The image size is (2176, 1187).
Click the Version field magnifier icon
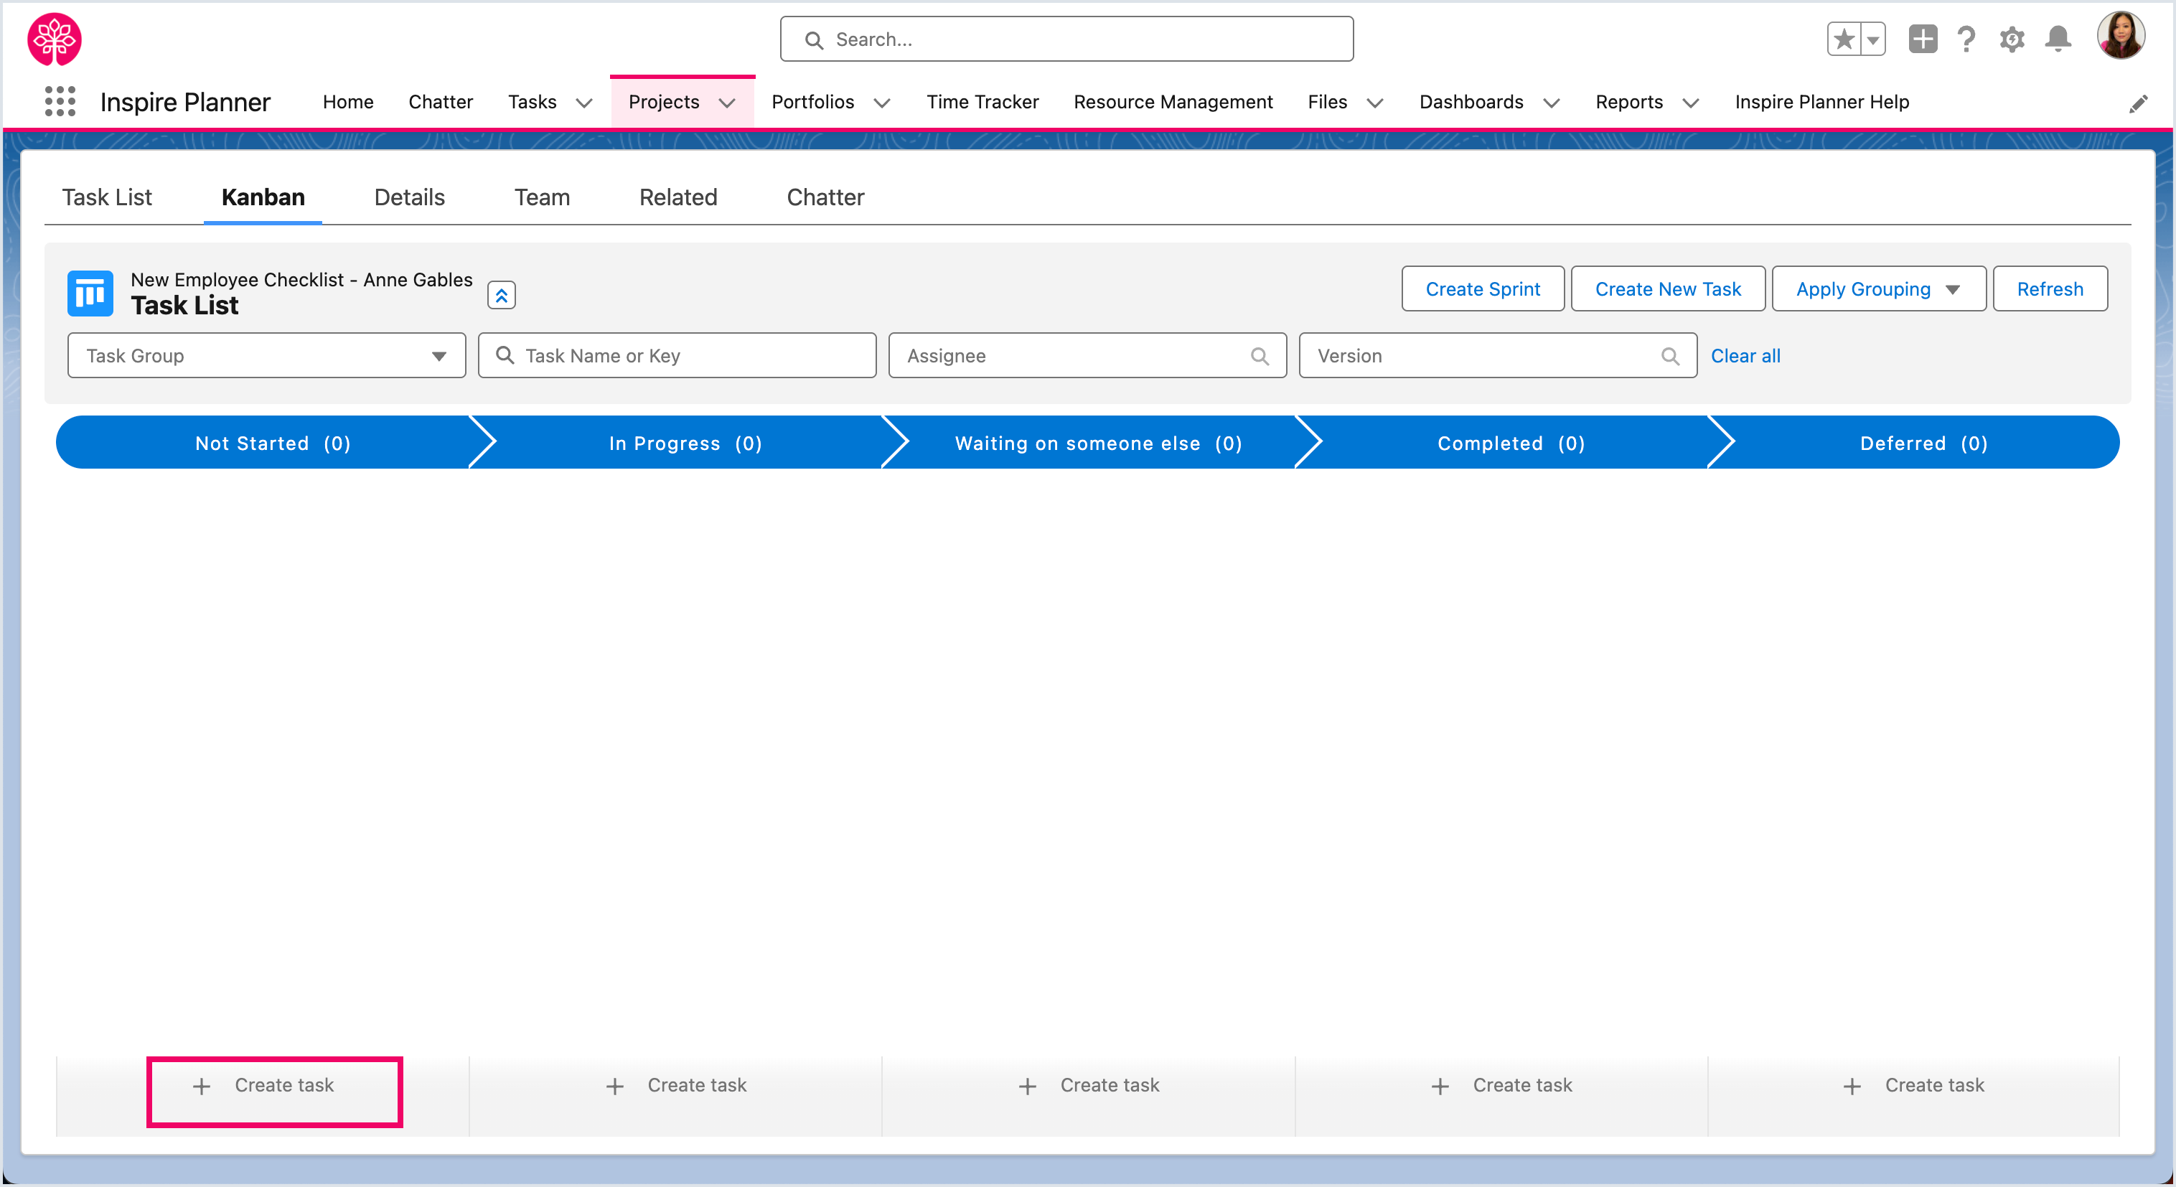click(1670, 356)
